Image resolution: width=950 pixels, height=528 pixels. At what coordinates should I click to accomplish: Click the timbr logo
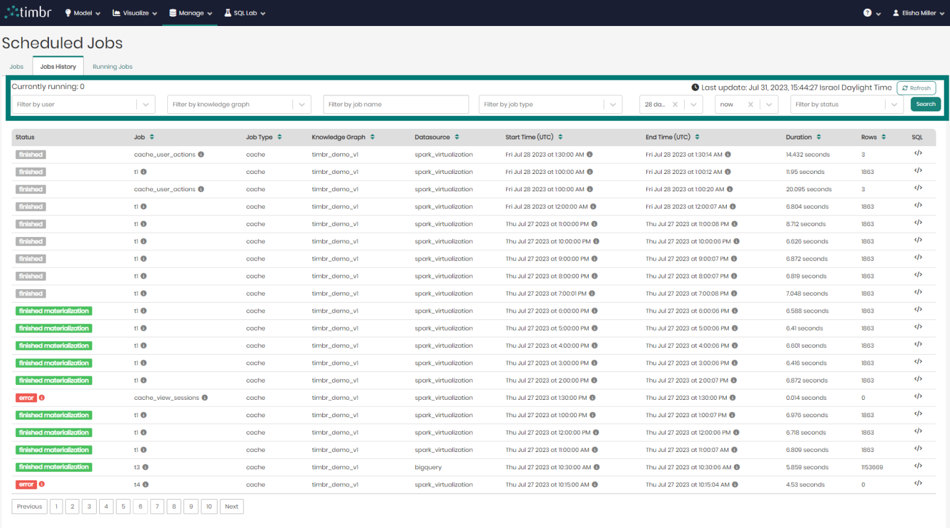pyautogui.click(x=27, y=12)
